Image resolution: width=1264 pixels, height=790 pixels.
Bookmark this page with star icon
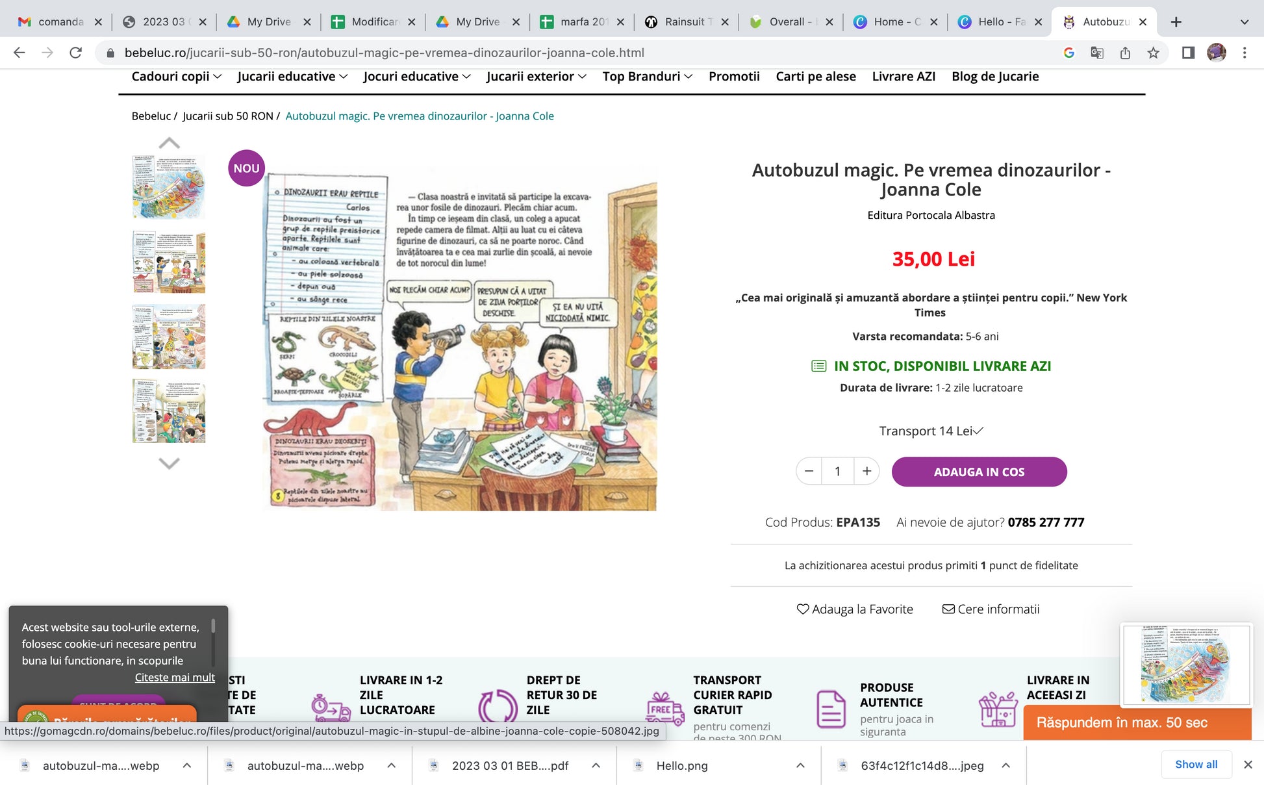(x=1153, y=53)
